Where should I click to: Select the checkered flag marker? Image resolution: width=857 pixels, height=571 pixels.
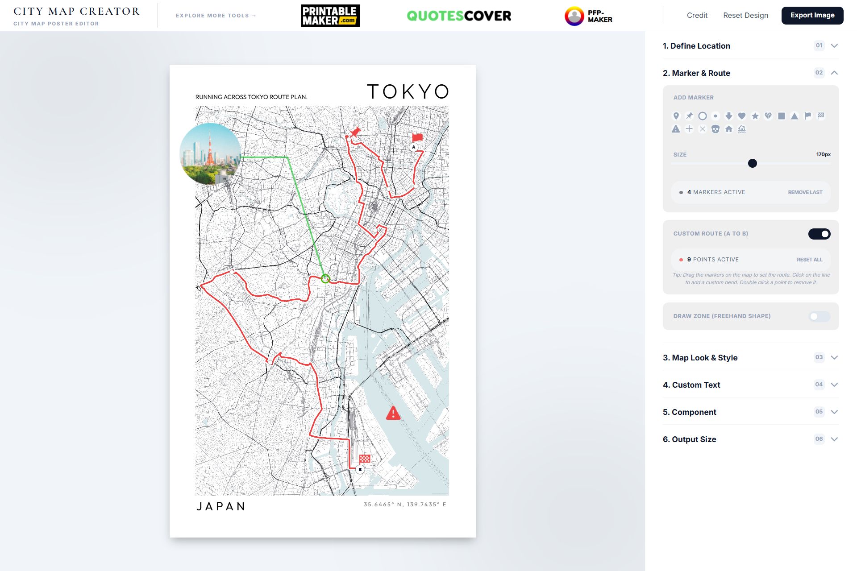[x=821, y=116]
